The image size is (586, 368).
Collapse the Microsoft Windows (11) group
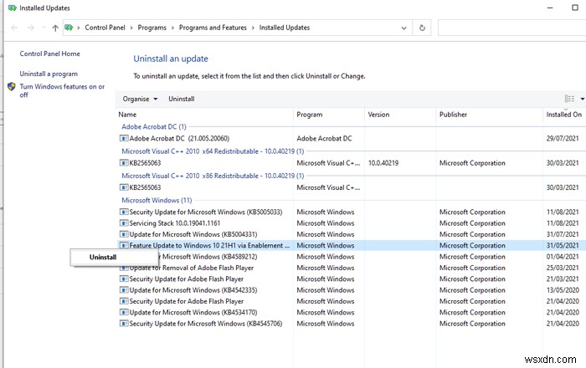pyautogui.click(x=157, y=201)
